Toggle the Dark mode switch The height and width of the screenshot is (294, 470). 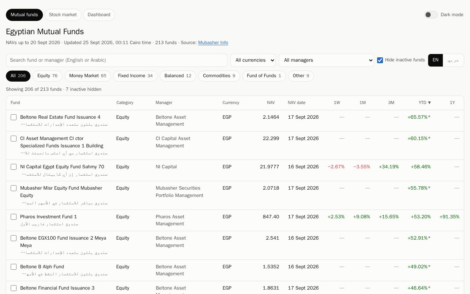click(x=431, y=15)
